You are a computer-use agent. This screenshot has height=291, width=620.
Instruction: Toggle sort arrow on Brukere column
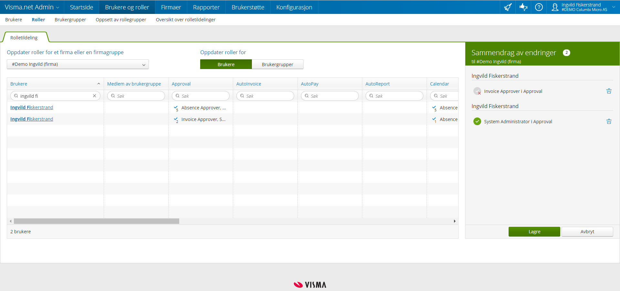pyautogui.click(x=98, y=84)
